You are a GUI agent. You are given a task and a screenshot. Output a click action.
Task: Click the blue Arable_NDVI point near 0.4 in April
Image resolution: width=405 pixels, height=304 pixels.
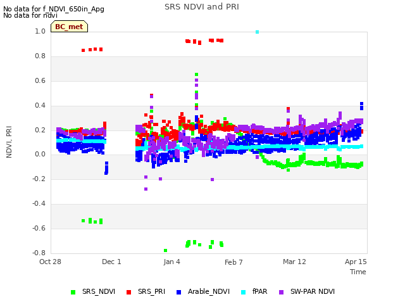(x=361, y=104)
